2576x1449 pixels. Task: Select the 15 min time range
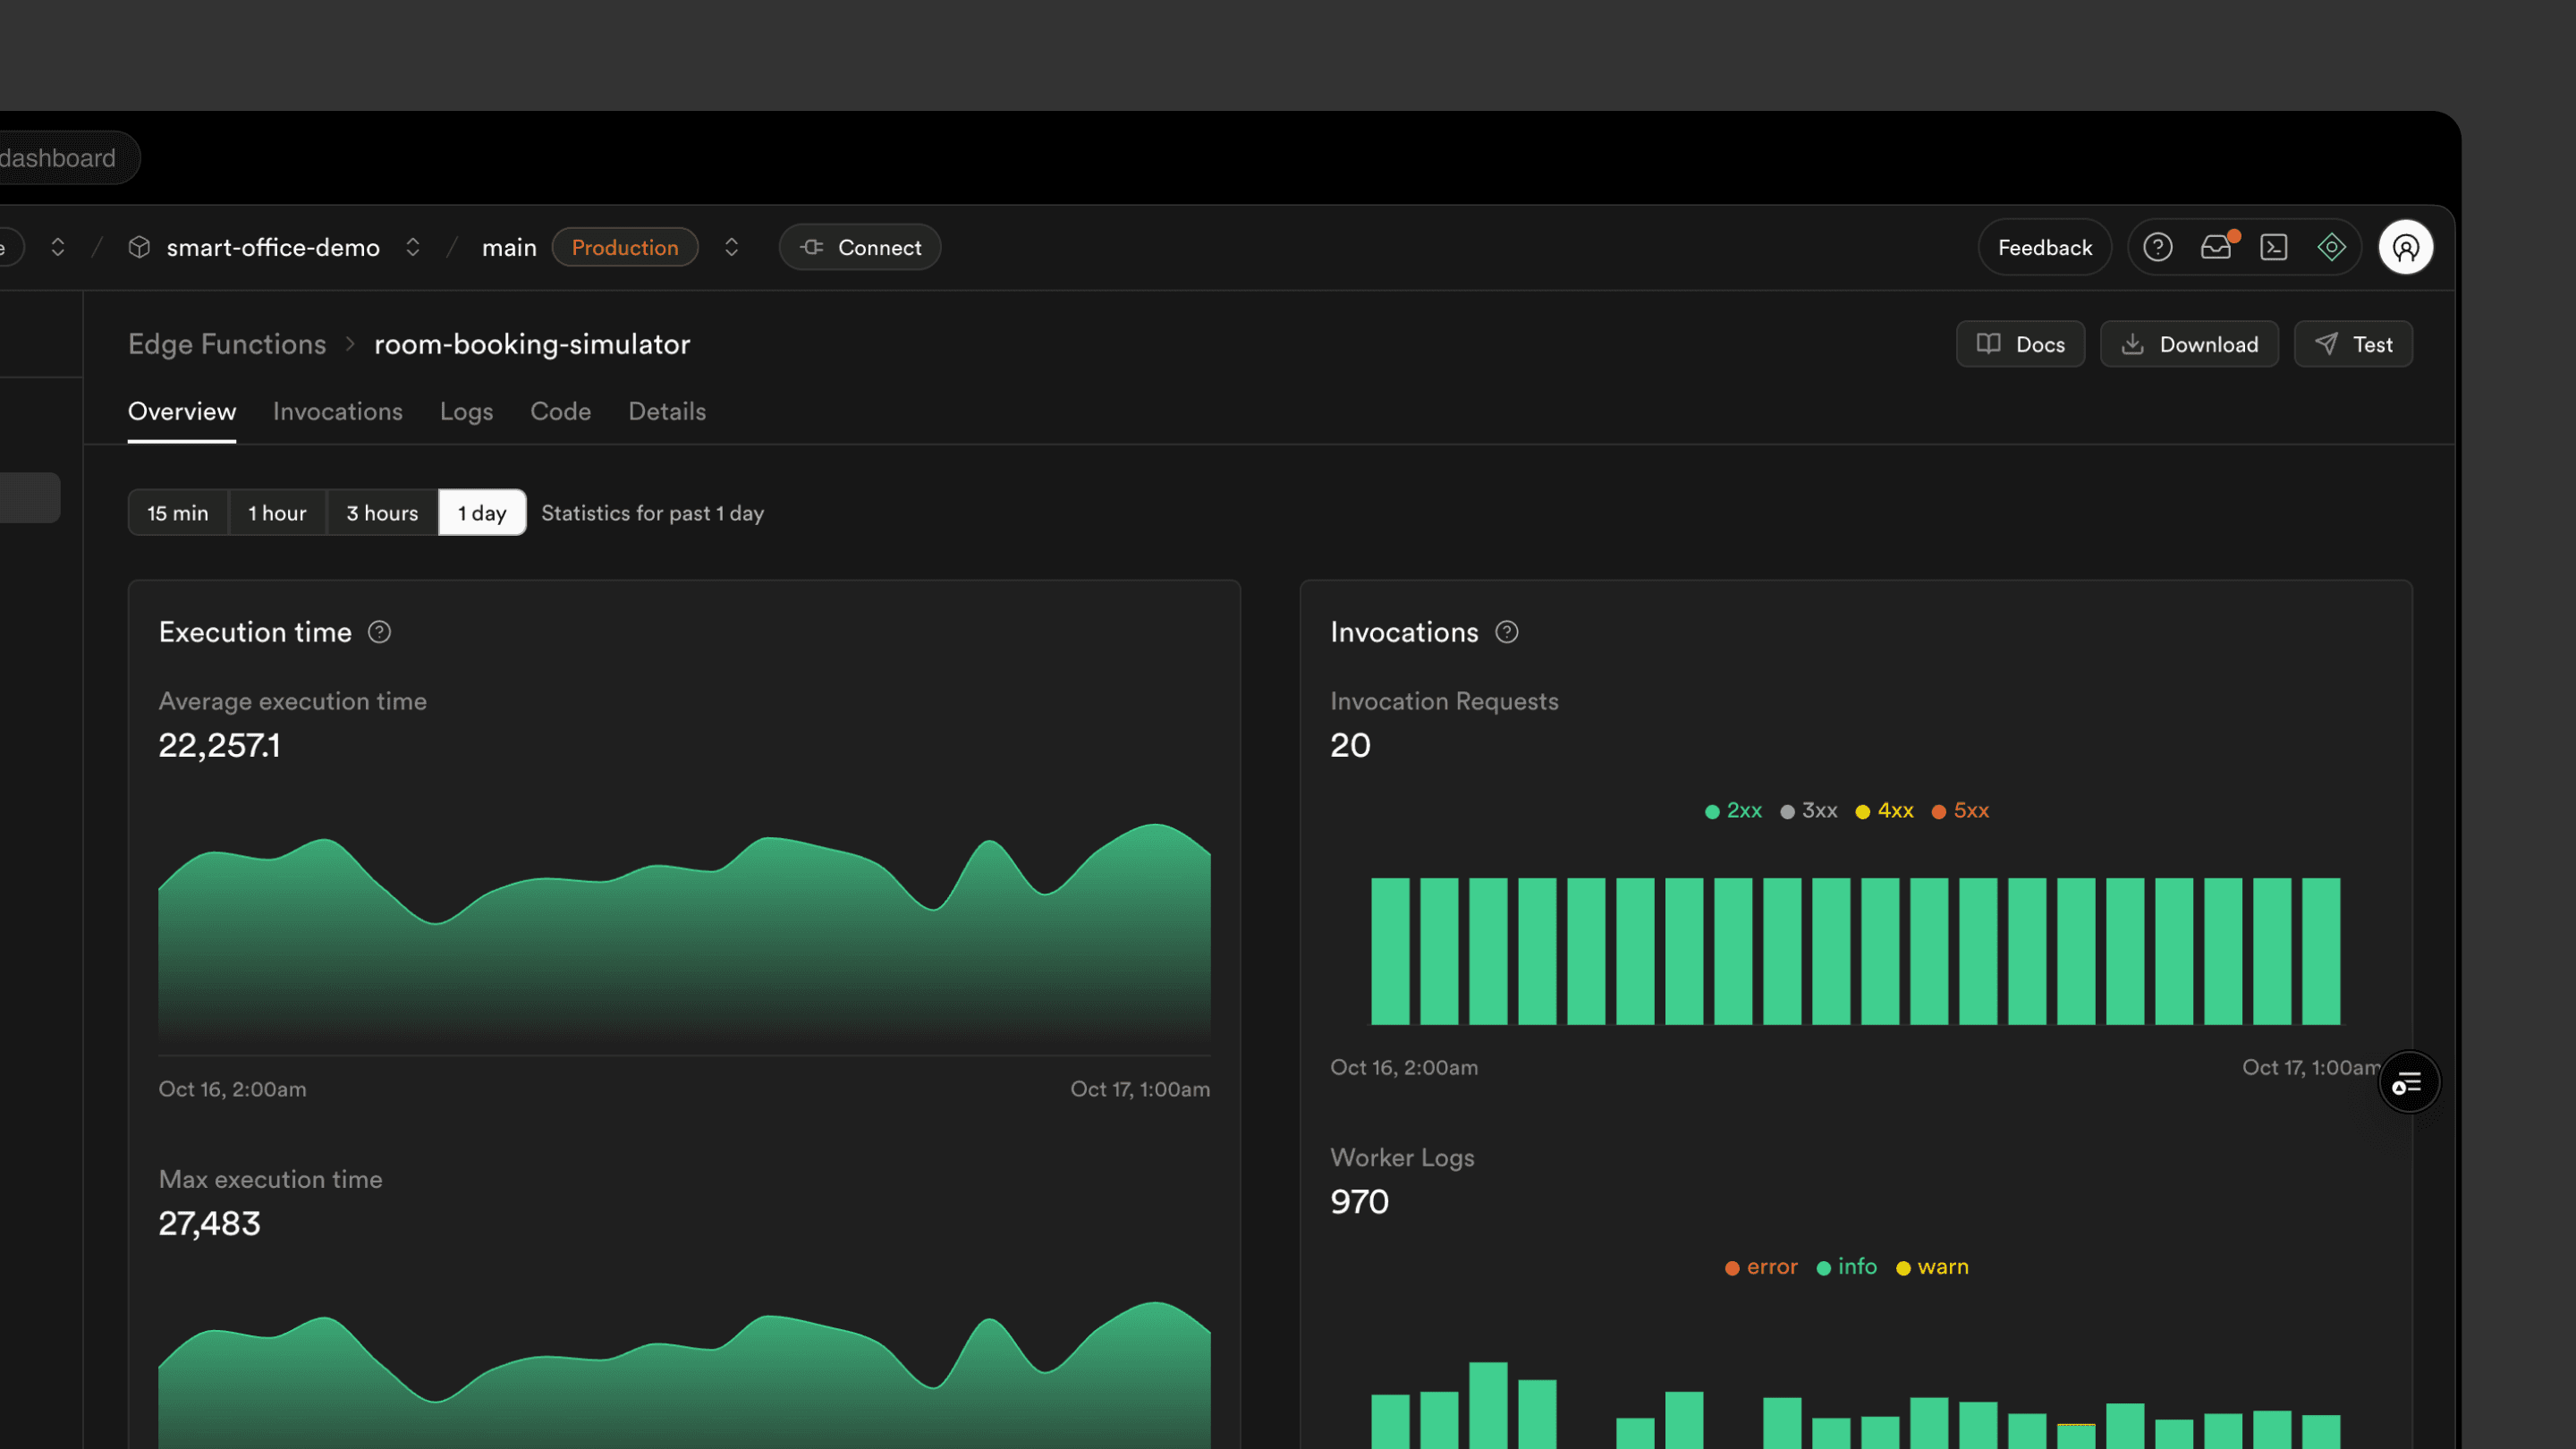tap(178, 513)
